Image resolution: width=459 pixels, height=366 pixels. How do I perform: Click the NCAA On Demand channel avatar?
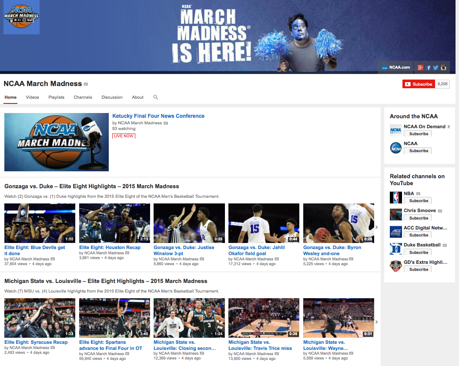(396, 130)
